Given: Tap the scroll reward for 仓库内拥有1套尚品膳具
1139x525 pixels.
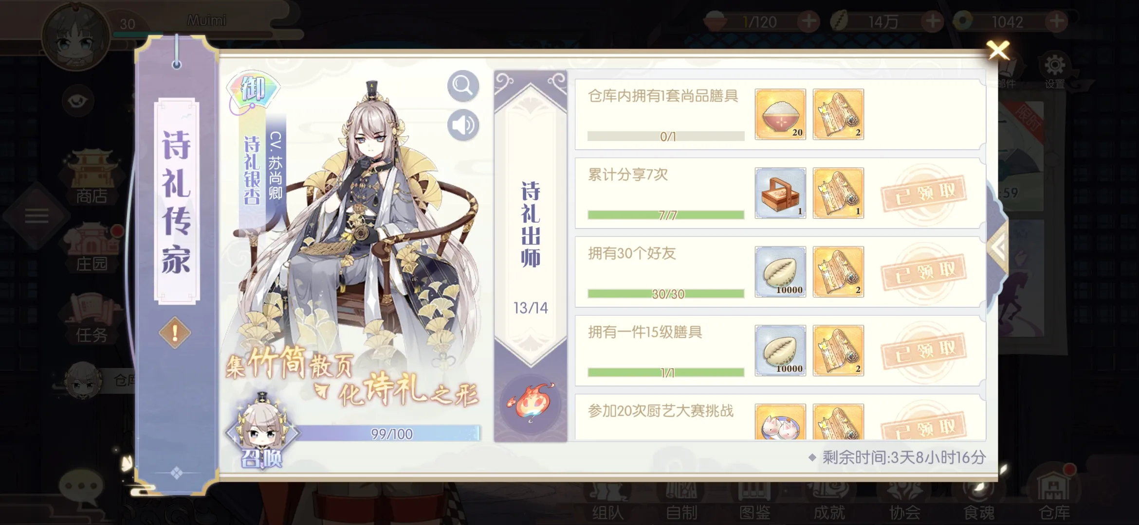Looking at the screenshot, I should point(838,114).
